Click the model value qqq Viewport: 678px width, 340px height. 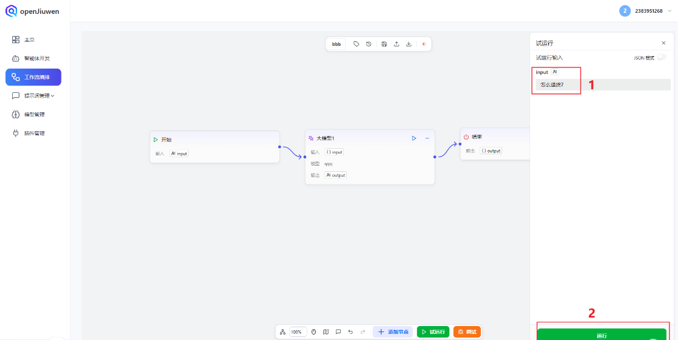click(328, 164)
